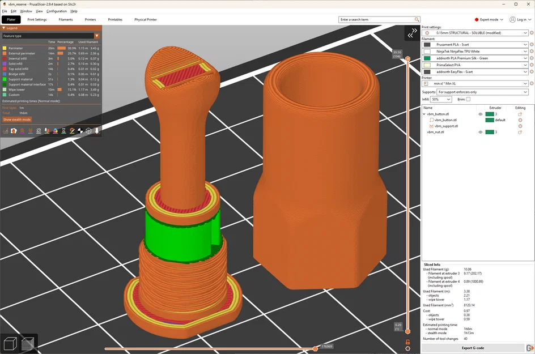Select vbm_support.stl in object list
Viewport: 535px width, 354px height.
click(446, 126)
